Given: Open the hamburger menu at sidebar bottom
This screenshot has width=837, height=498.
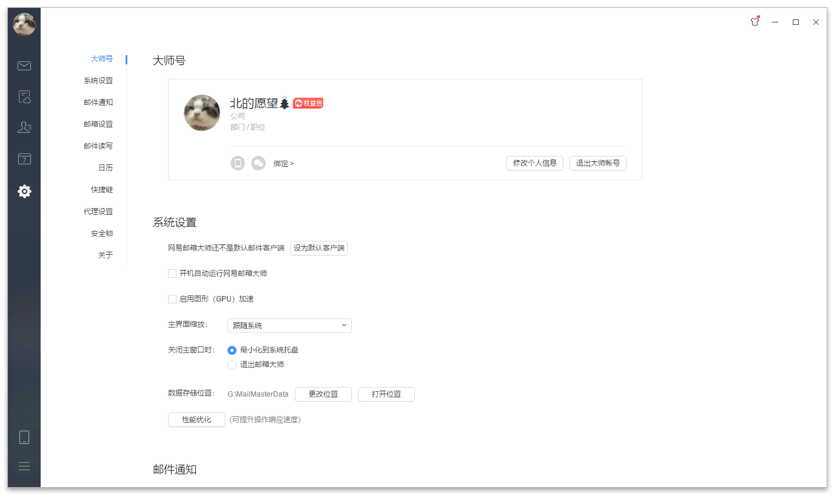Looking at the screenshot, I should [24, 466].
